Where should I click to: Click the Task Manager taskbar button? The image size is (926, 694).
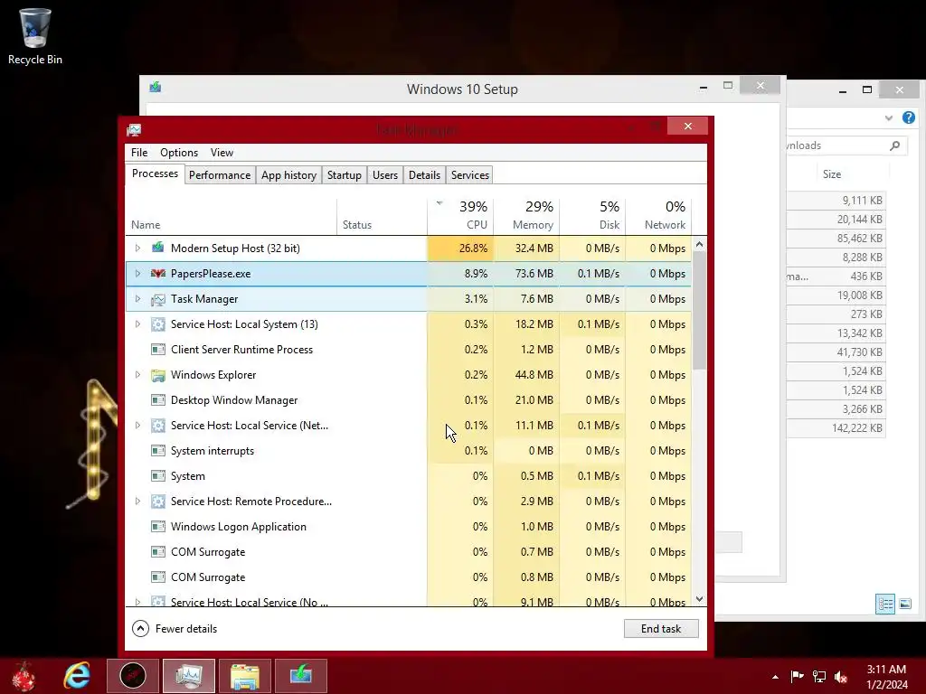pyautogui.click(x=189, y=676)
